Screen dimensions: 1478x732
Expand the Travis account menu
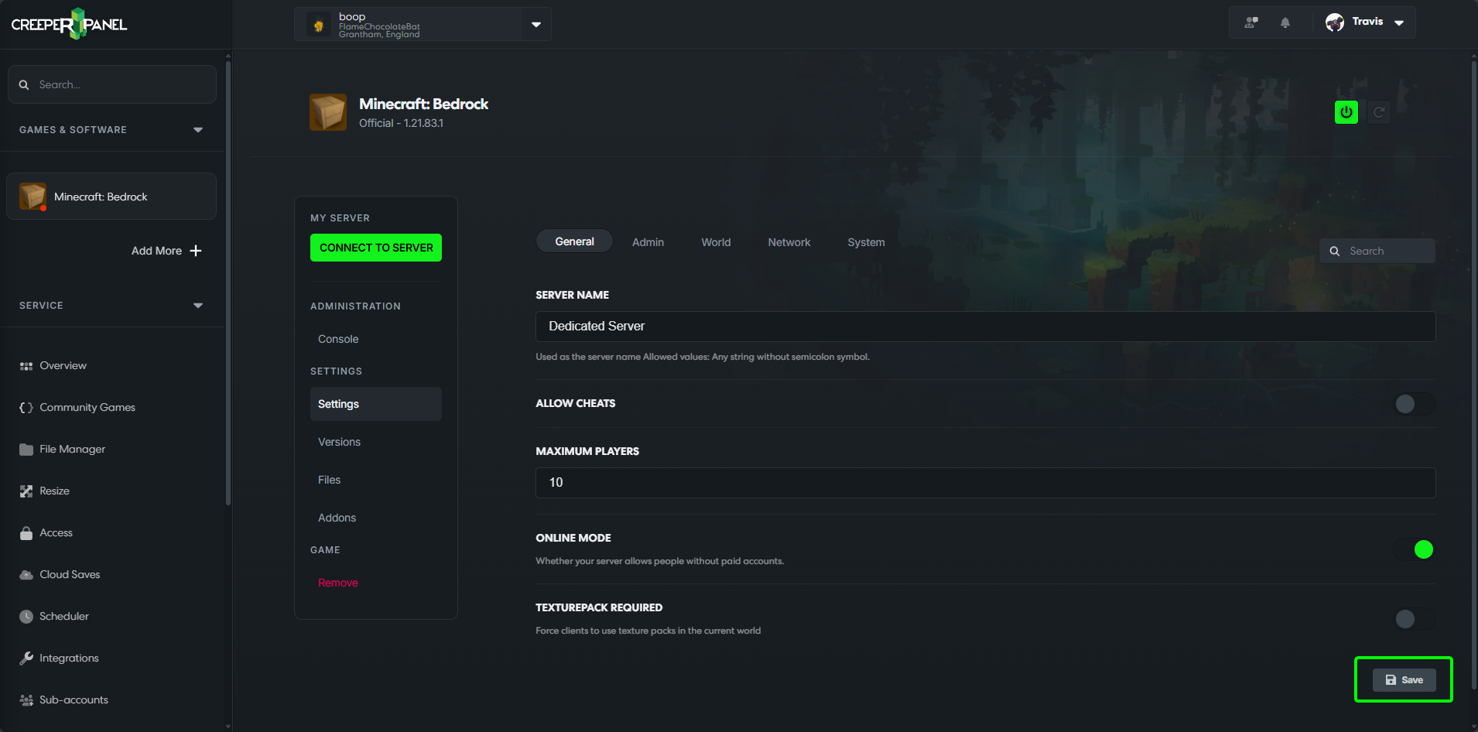1399,22
